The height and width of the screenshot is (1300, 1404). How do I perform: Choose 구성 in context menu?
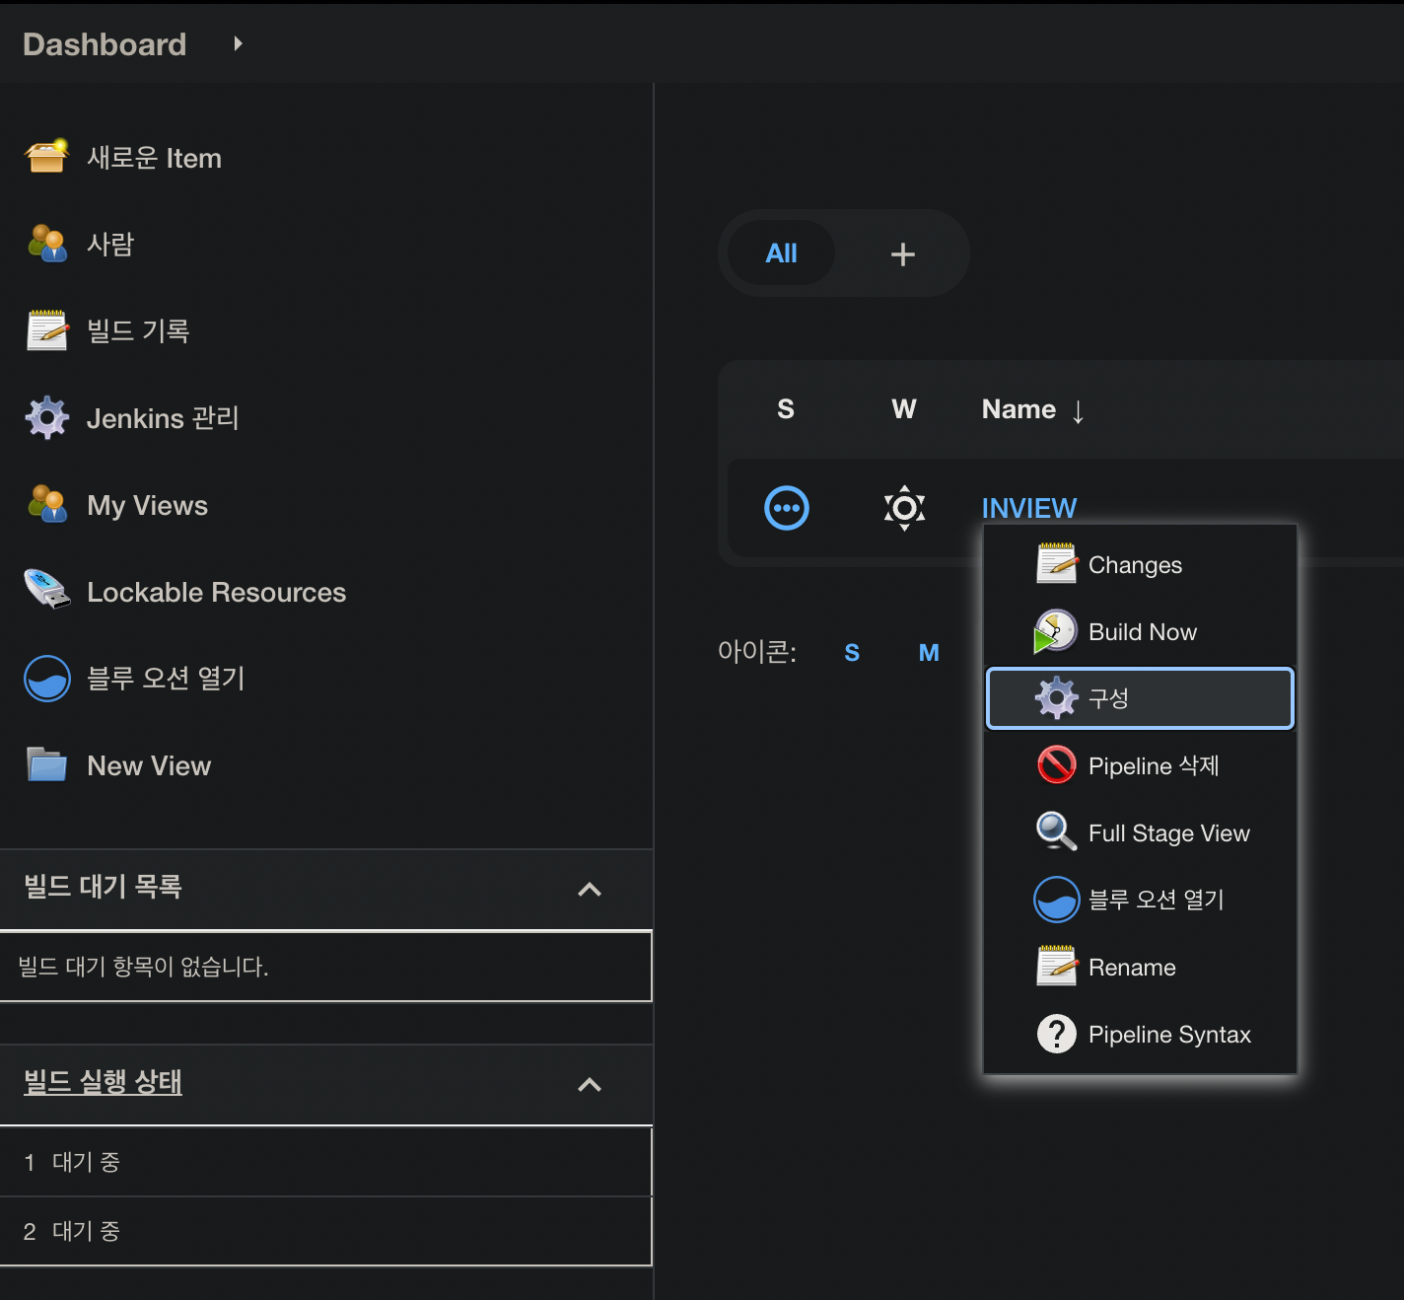coord(1140,698)
